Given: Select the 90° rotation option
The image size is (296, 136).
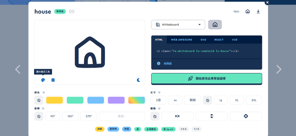Looking at the screenshot, I should (x=53, y=116).
